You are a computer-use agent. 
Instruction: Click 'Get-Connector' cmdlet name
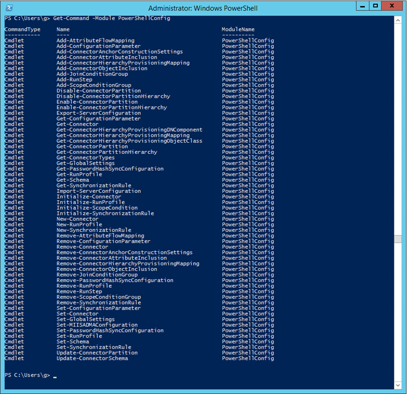click(x=78, y=124)
